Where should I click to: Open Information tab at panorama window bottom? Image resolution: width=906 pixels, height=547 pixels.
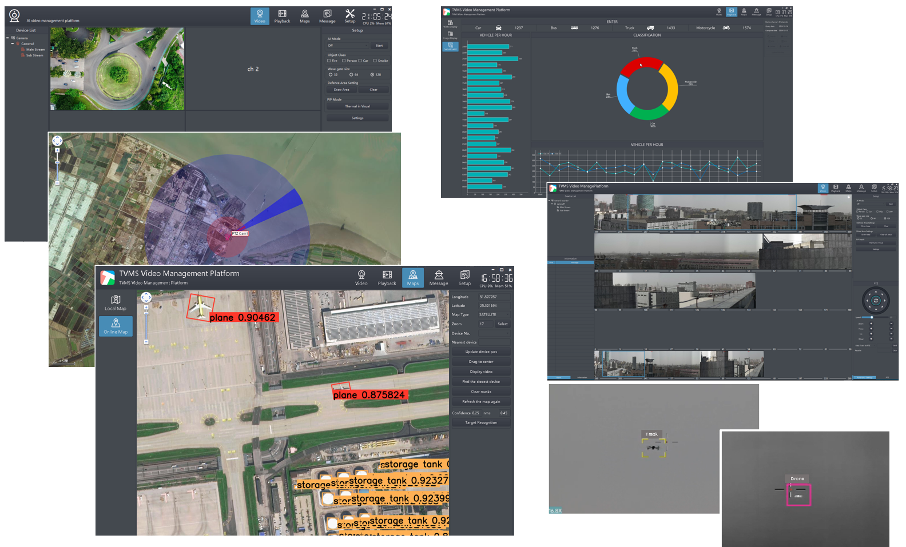coord(582,378)
